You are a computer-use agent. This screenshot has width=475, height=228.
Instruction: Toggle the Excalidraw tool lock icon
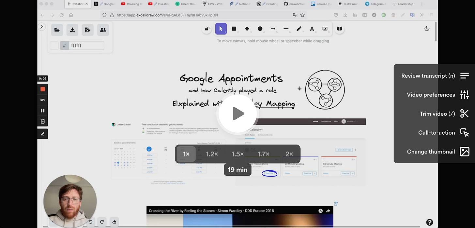tap(207, 29)
